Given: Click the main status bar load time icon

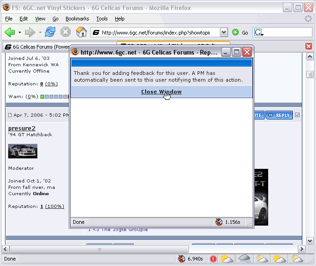Looking at the screenshot, I should click(x=182, y=259).
